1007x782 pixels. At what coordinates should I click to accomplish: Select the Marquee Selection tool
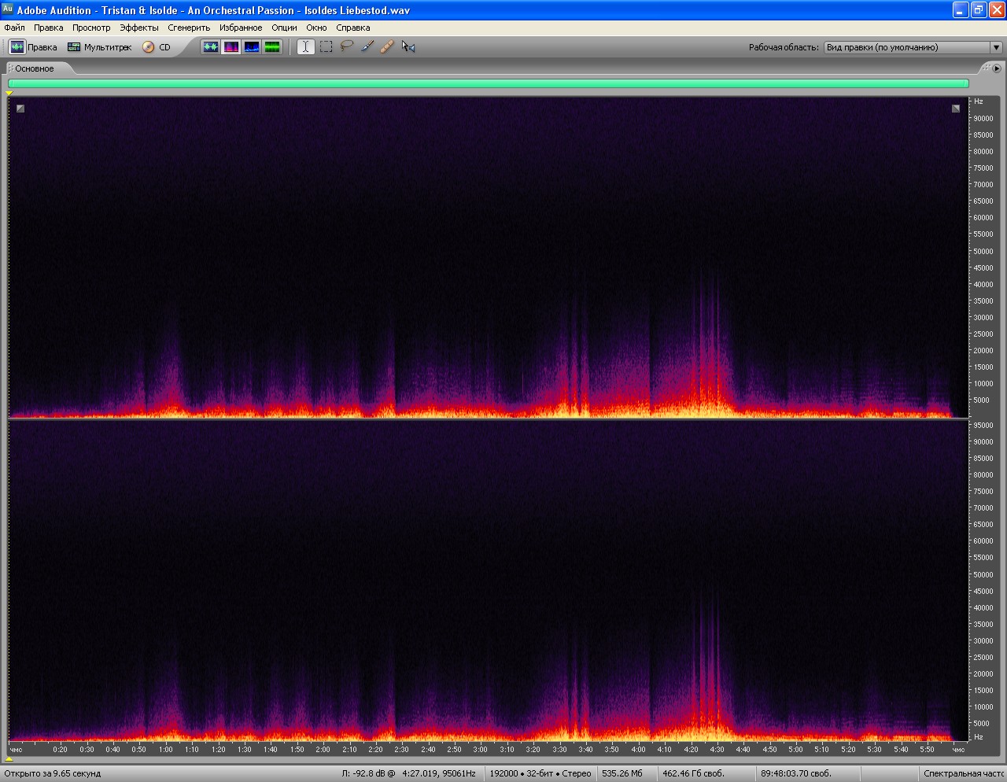326,47
